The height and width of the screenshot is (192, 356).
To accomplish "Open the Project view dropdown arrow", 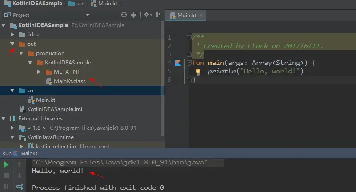I will pyautogui.click(x=88, y=15).
